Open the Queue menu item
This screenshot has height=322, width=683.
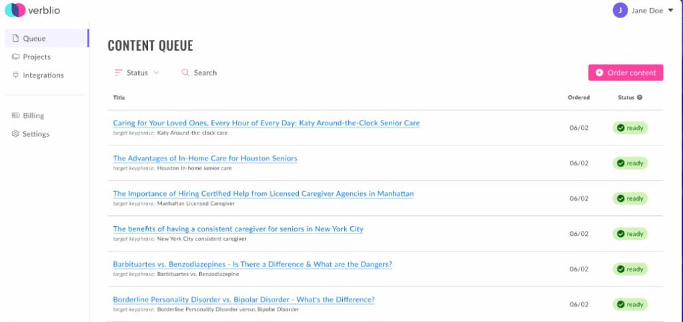pos(46,38)
